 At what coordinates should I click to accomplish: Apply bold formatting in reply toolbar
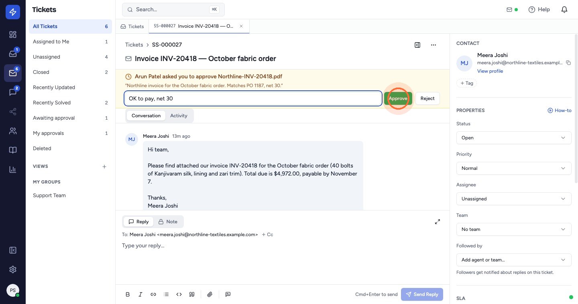(x=128, y=294)
